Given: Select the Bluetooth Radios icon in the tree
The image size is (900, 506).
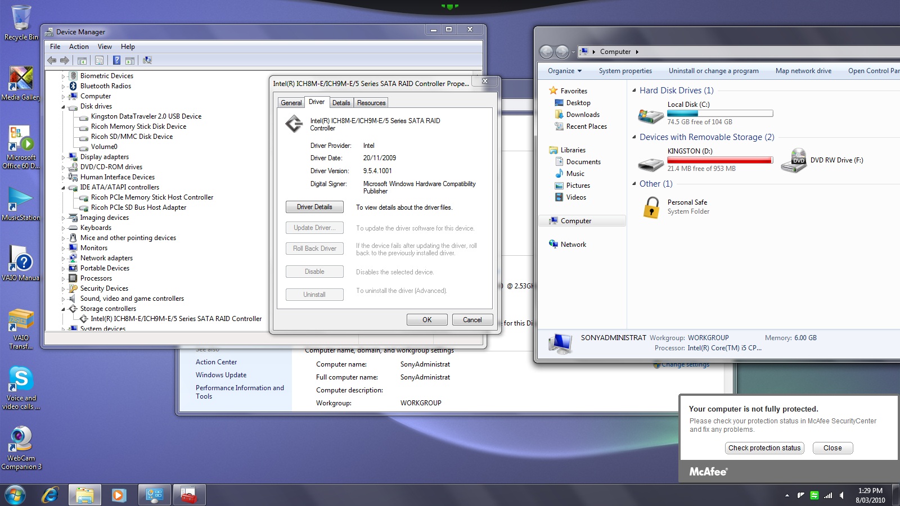Looking at the screenshot, I should [73, 86].
